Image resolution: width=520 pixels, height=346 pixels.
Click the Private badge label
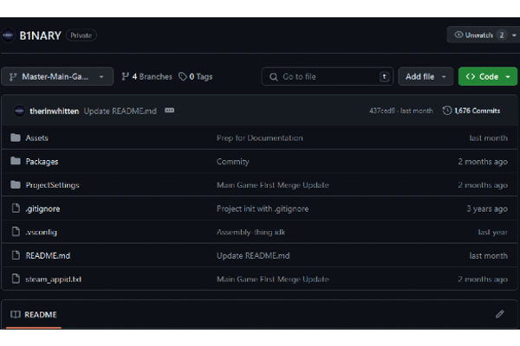point(81,35)
